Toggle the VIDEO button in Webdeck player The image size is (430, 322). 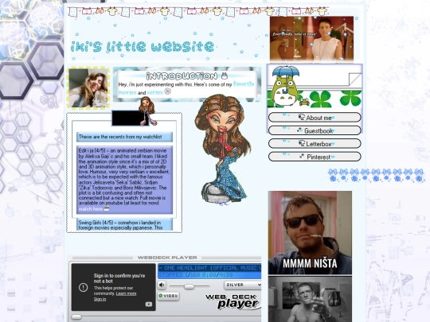coord(168,296)
